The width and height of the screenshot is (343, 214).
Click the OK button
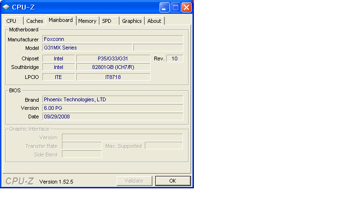[x=173, y=181]
